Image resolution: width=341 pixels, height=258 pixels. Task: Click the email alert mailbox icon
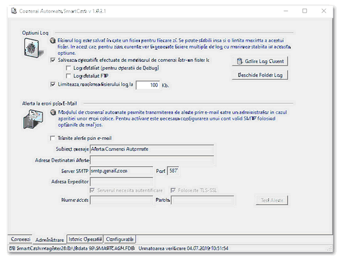[33, 119]
